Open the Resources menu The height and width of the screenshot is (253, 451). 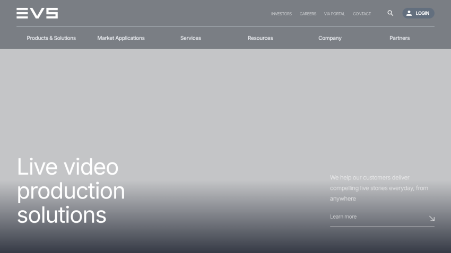[x=261, y=38]
